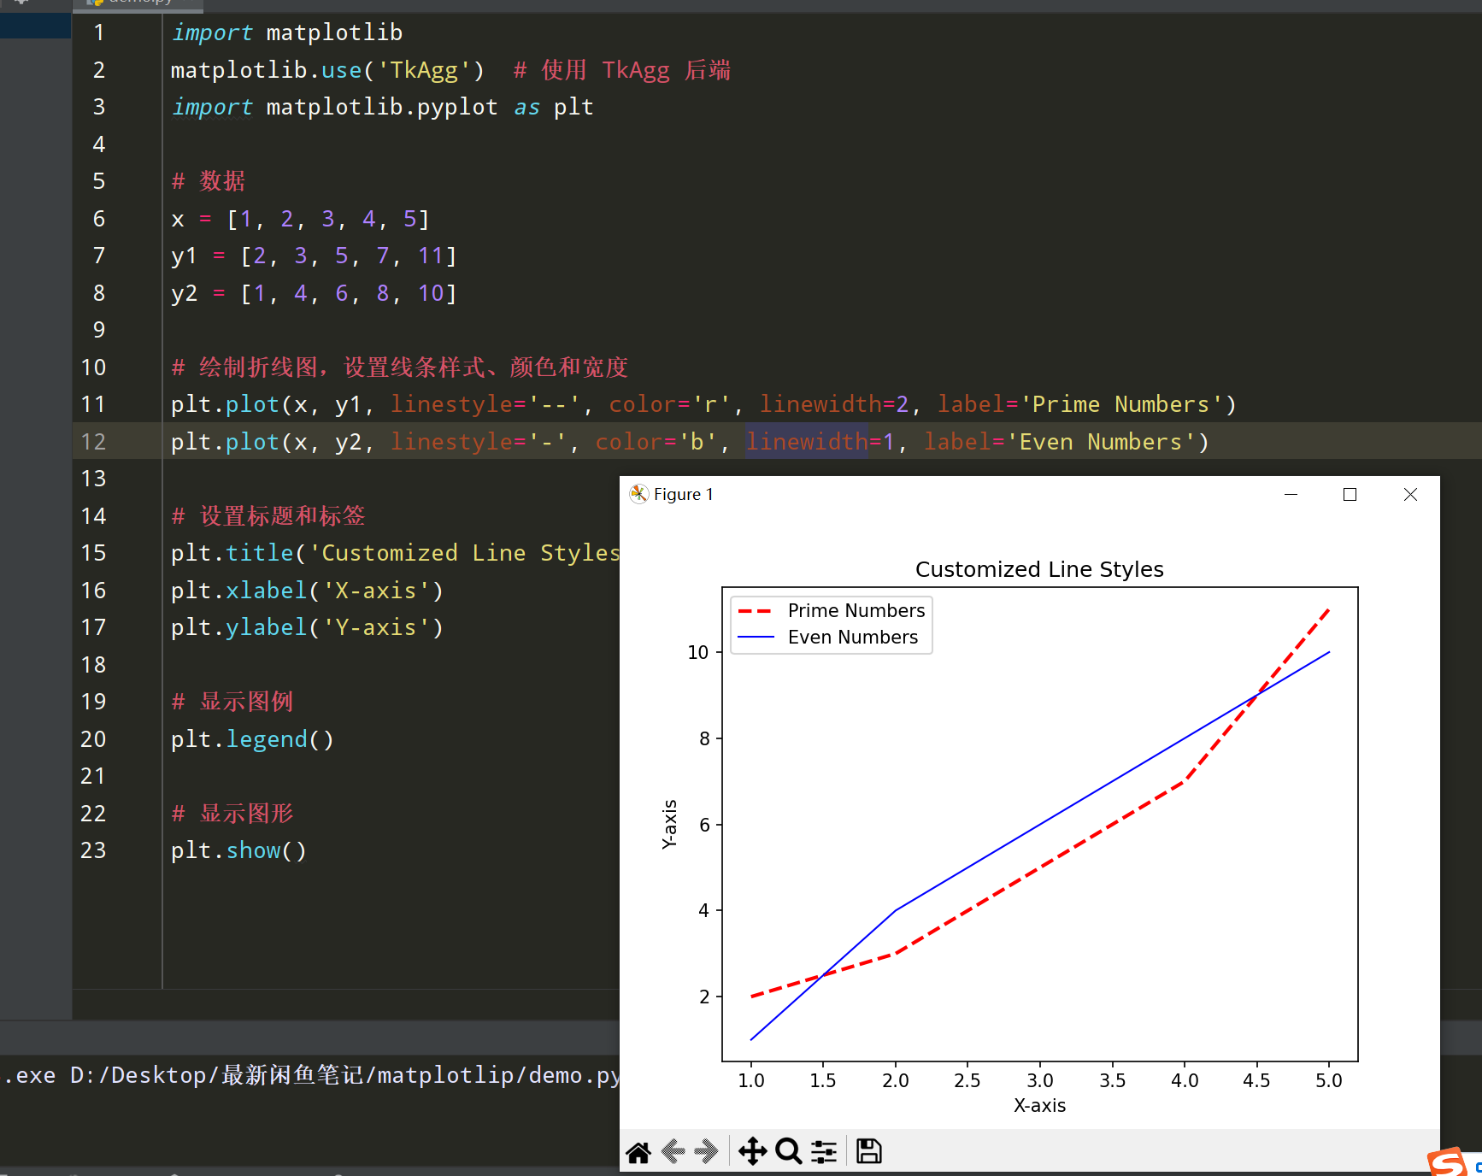Go forward to next view arrow
The image size is (1482, 1176).
pos(705,1152)
